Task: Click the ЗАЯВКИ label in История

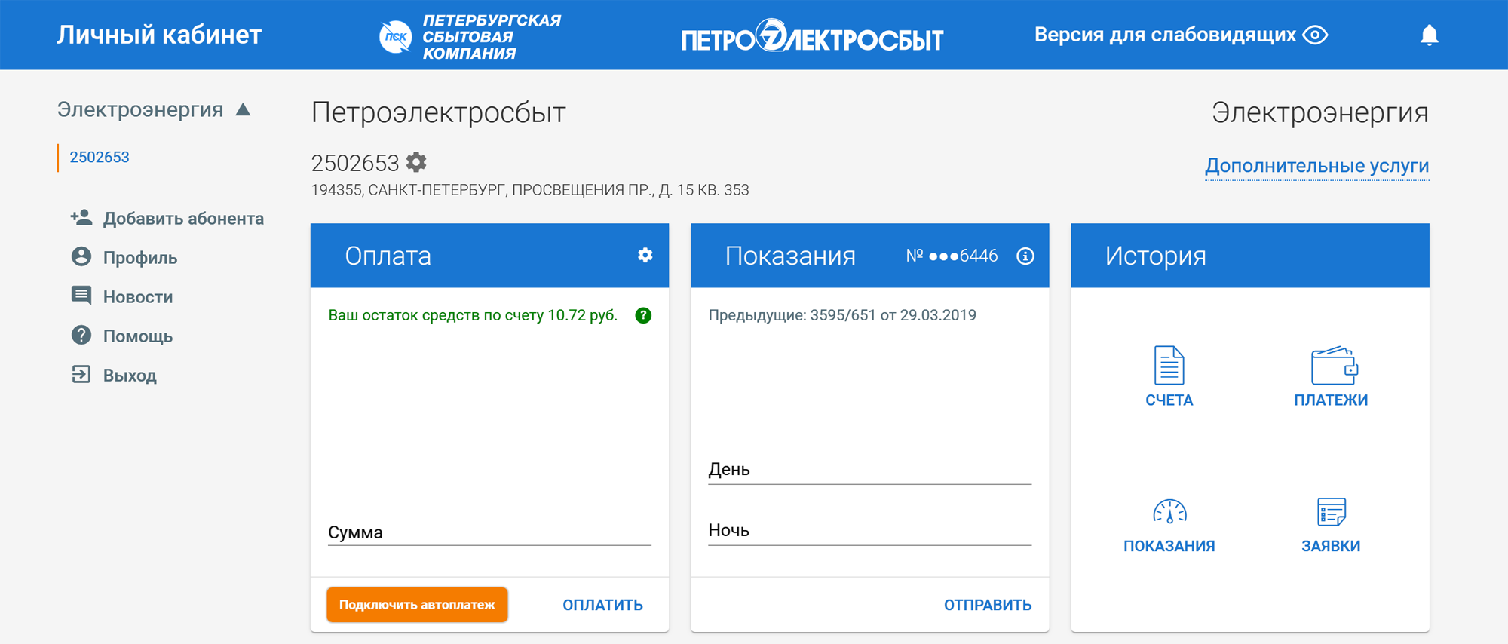Action: (x=1331, y=546)
